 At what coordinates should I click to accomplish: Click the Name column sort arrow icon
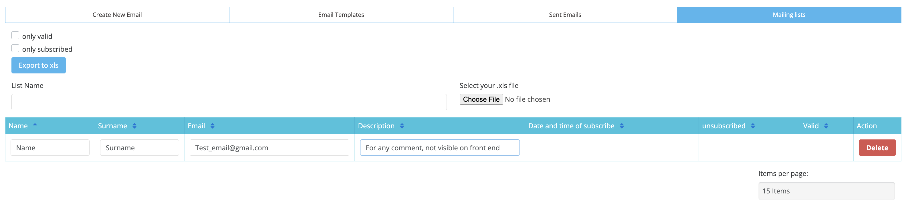(35, 125)
